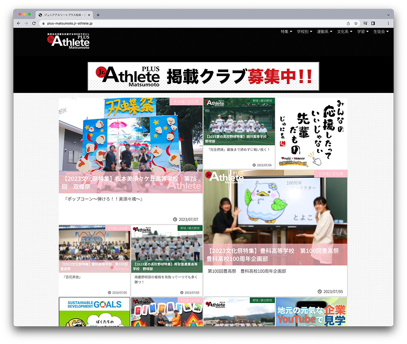The image size is (407, 344).
Task: Open Chrome's three-dot menu
Action: click(x=388, y=23)
